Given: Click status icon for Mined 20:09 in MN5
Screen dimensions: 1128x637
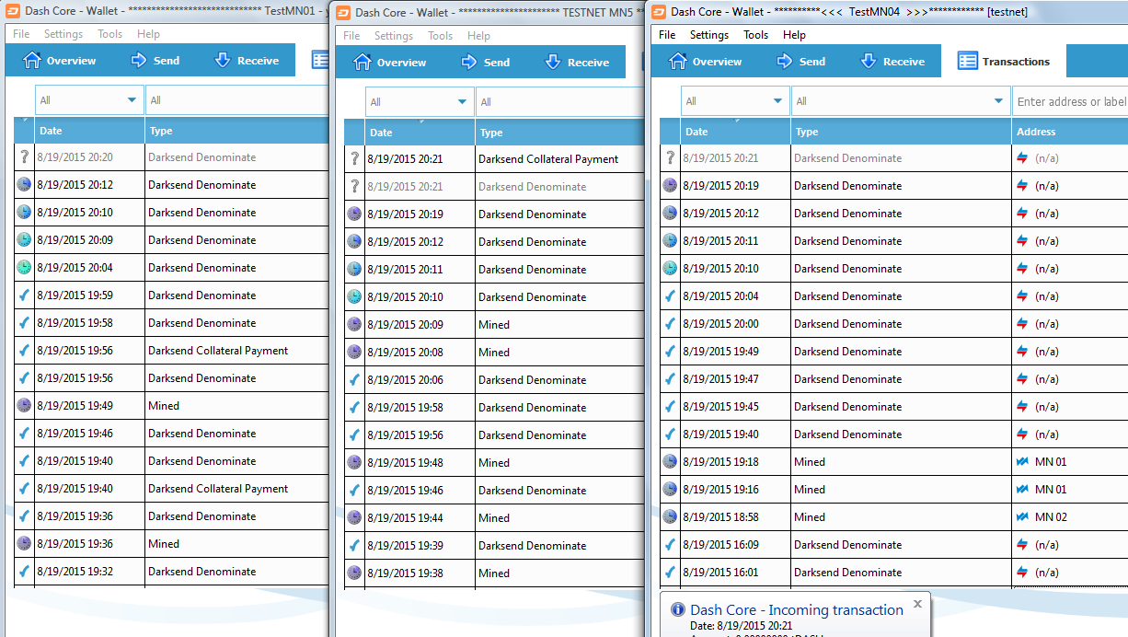Looking at the screenshot, I should tap(354, 325).
